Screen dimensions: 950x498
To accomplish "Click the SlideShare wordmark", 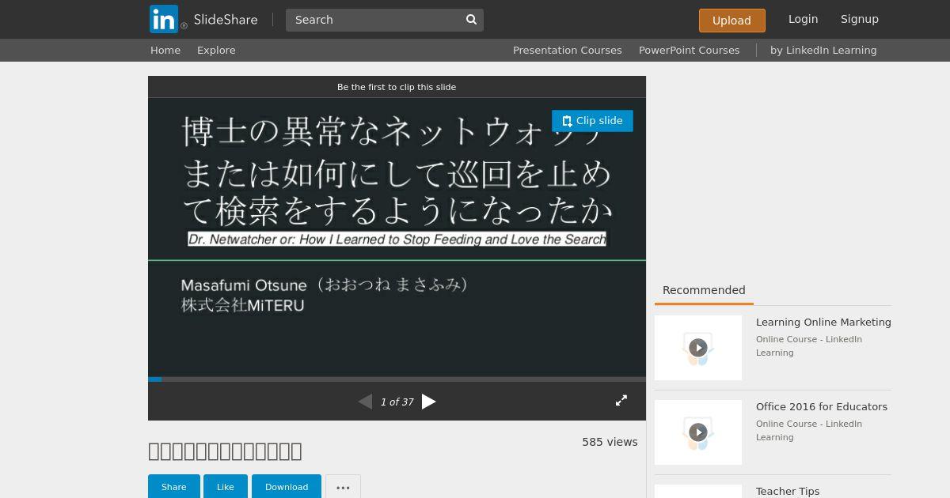I will [x=226, y=20].
